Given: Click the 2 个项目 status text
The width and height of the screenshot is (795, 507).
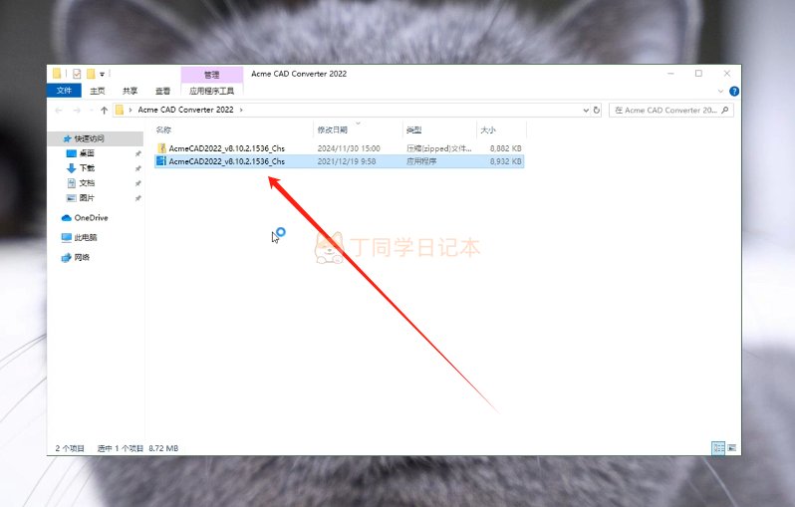Looking at the screenshot, I should coord(70,448).
